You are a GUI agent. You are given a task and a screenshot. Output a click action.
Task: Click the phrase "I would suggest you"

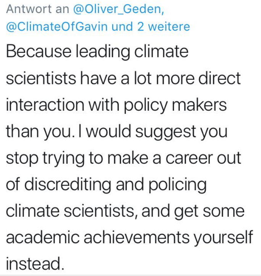[153, 132]
